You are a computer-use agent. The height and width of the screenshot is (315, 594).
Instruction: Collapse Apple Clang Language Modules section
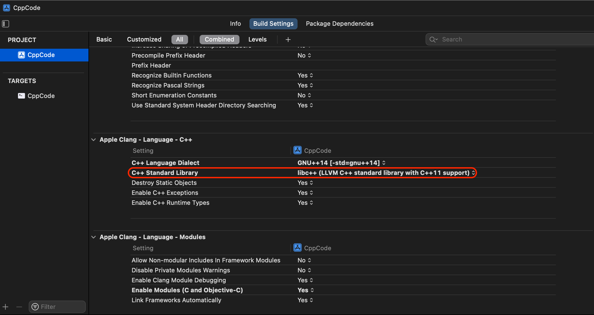(94, 237)
